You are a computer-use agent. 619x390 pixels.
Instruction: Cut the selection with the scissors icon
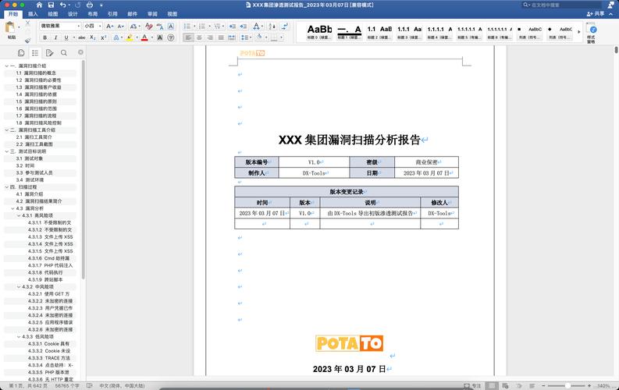pyautogui.click(x=27, y=23)
